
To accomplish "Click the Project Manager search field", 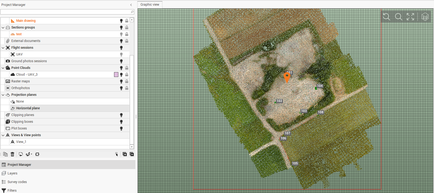I will [x=65, y=12].
